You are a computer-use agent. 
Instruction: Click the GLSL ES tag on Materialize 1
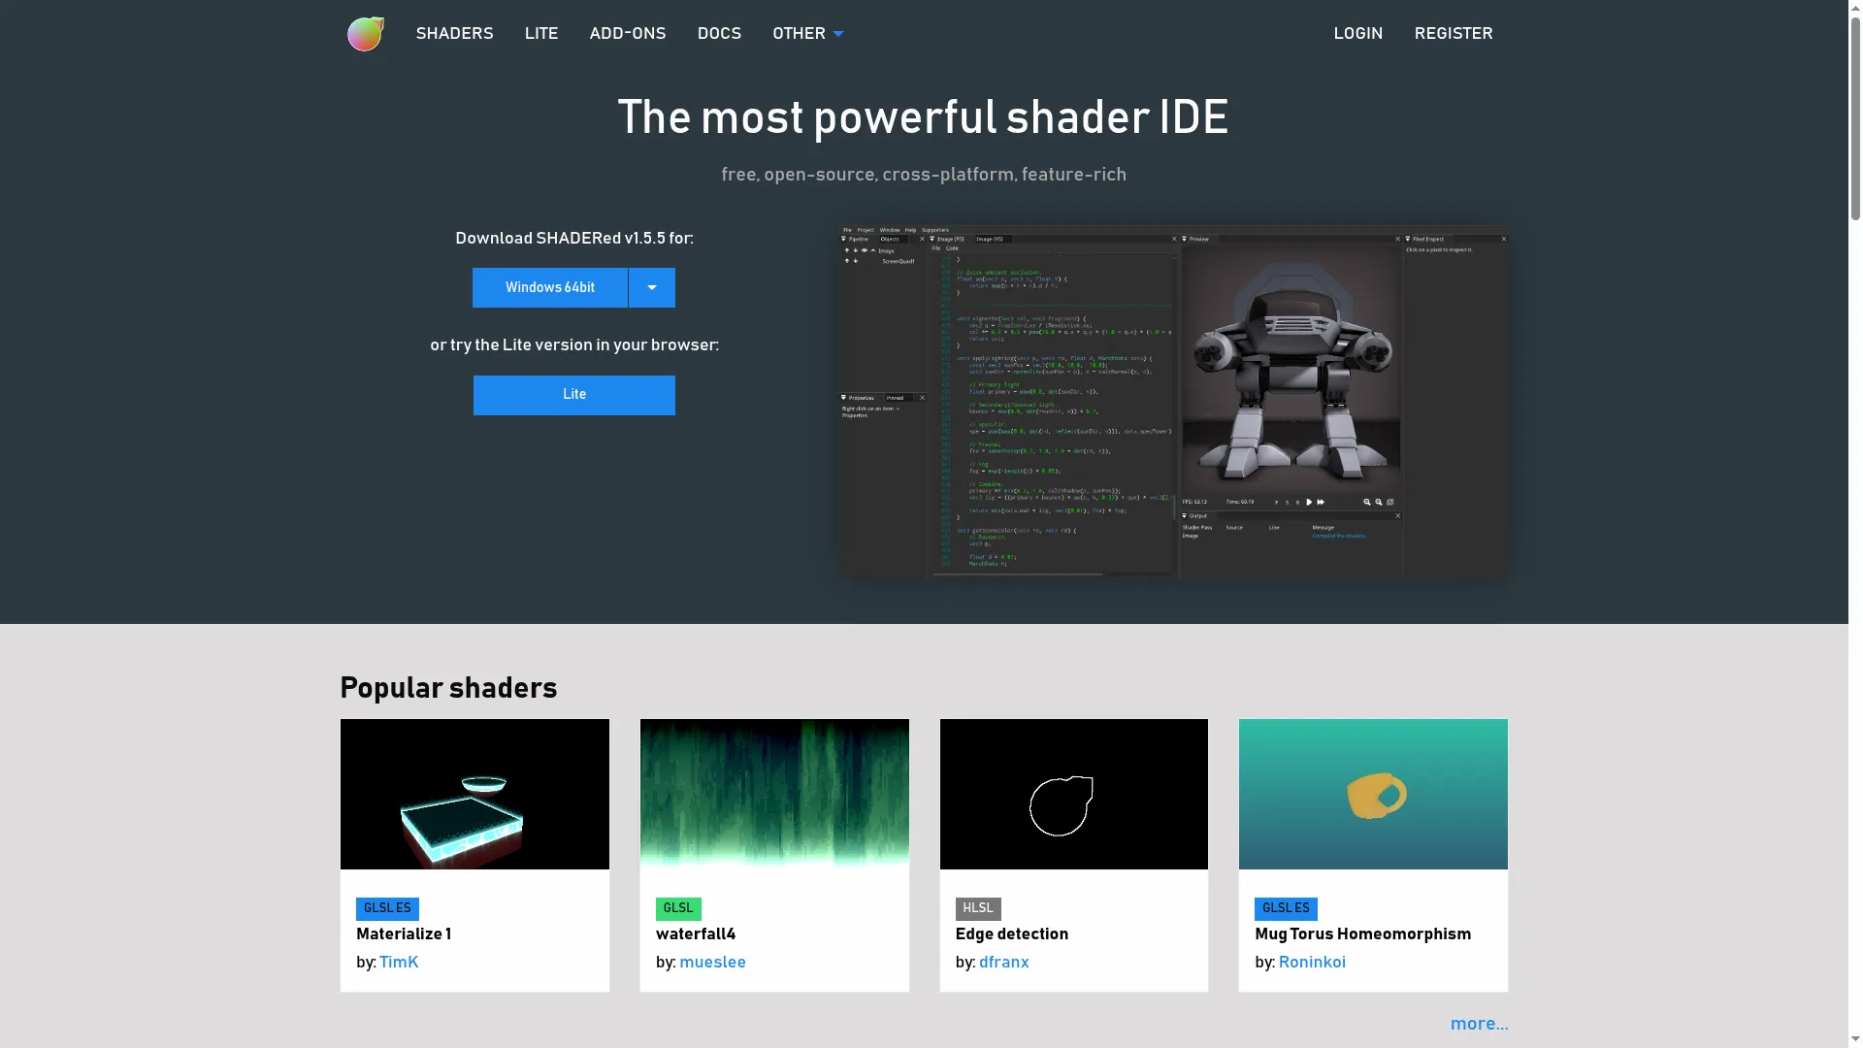(x=387, y=908)
